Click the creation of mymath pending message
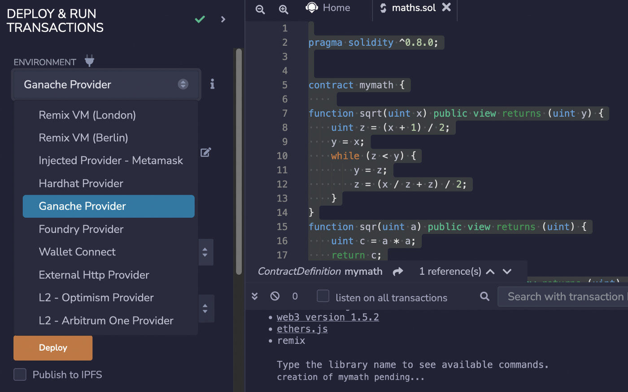This screenshot has height=392, width=628. click(350, 377)
